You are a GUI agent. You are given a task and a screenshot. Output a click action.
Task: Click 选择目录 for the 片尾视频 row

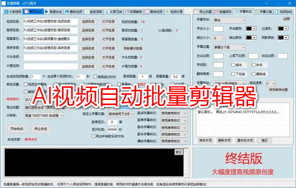[x=88, y=66]
